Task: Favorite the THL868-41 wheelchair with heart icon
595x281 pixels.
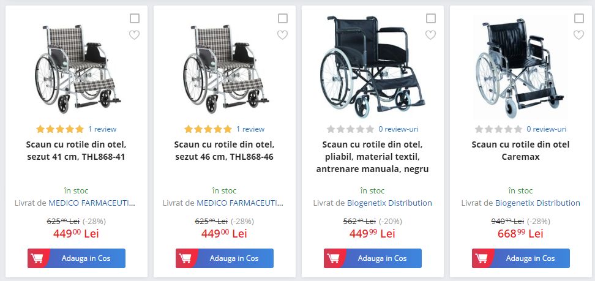Action: click(x=134, y=35)
